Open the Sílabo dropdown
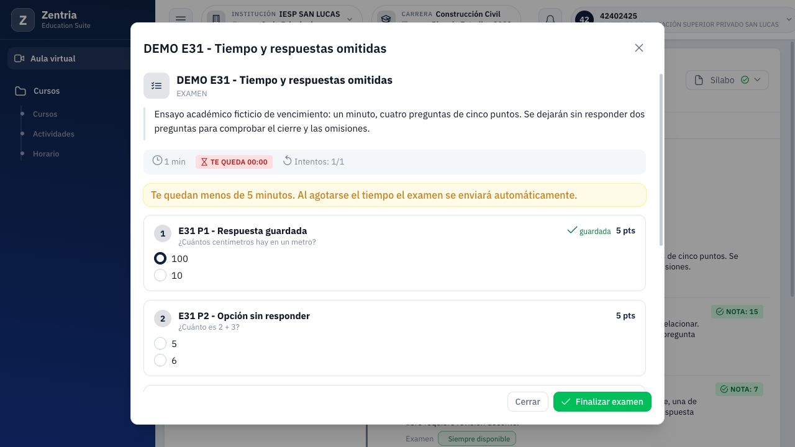795x447 pixels. tap(727, 80)
